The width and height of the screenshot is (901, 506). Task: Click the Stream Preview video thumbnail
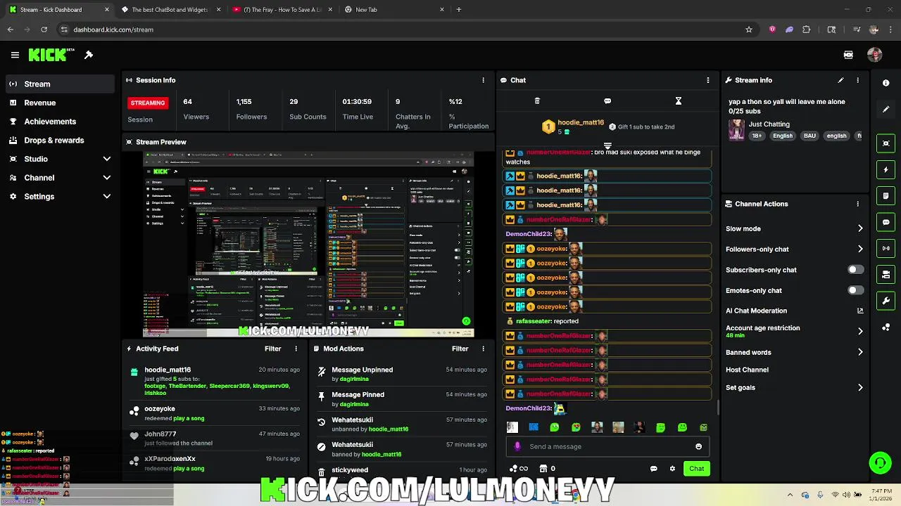[x=308, y=245]
